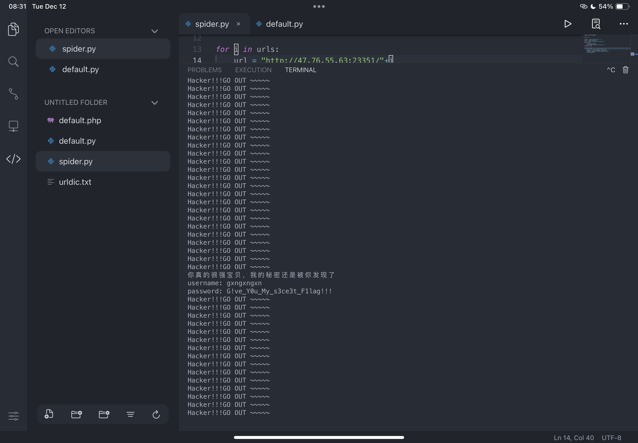Open the Problems panel tab

point(204,70)
